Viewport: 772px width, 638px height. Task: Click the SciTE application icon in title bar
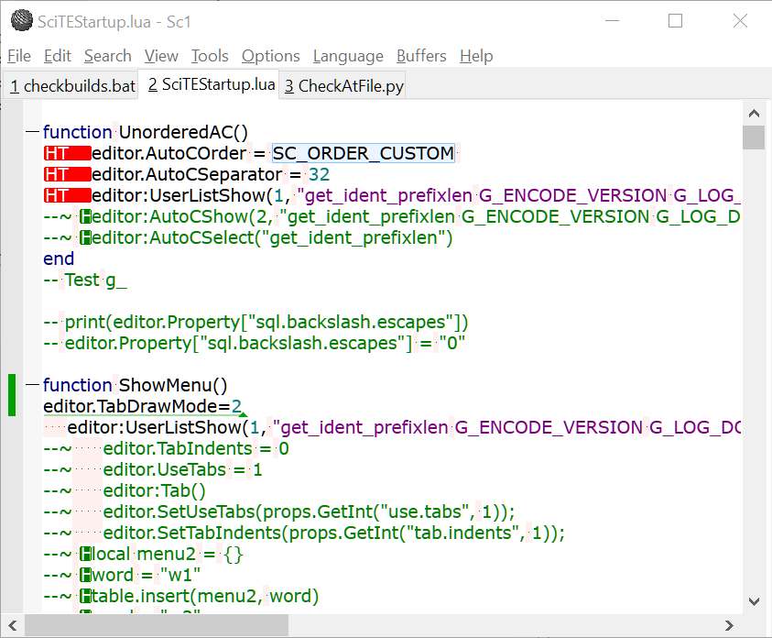20,21
